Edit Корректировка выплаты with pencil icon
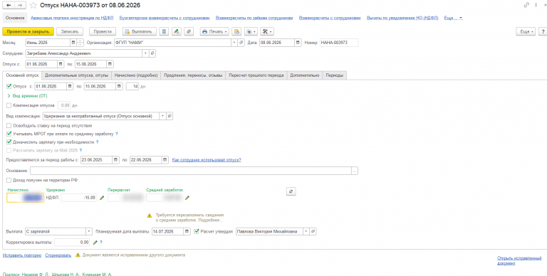The height and width of the screenshot is (276, 547). point(95,242)
